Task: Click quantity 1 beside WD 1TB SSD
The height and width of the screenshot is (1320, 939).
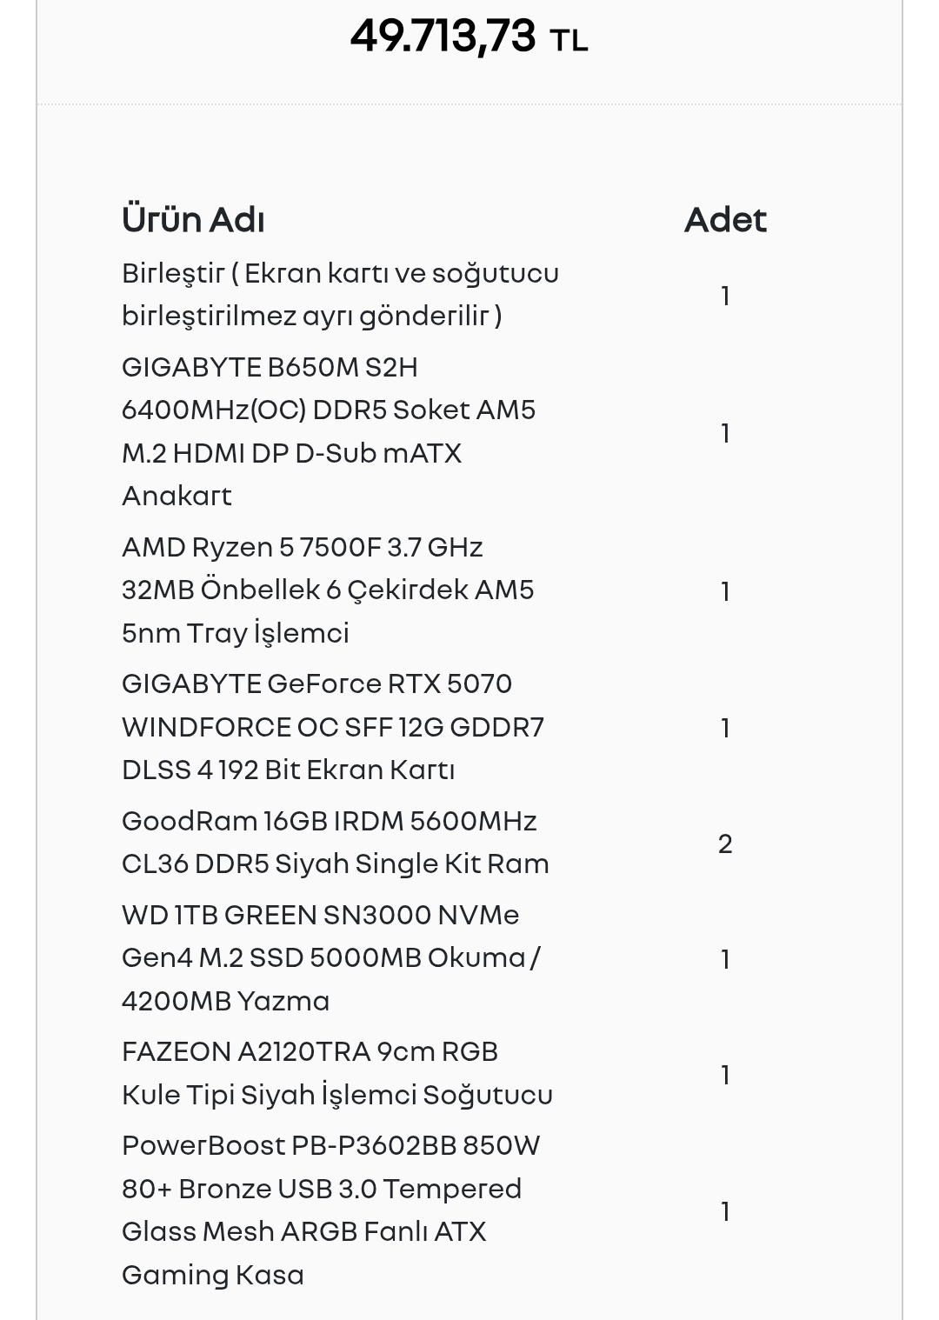Action: click(x=725, y=959)
